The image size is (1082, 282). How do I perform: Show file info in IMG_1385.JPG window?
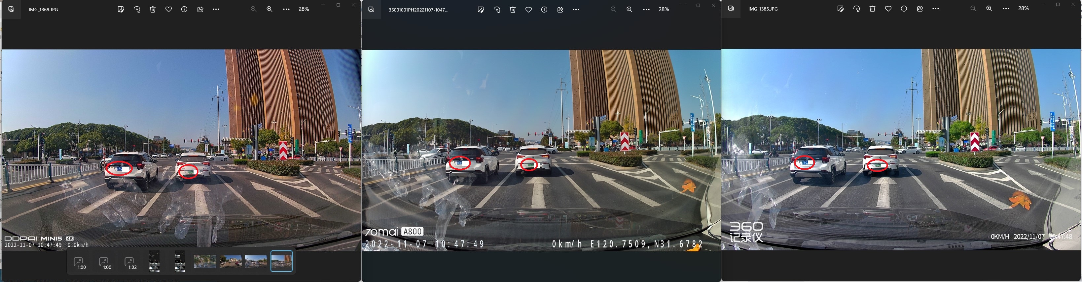point(904,8)
